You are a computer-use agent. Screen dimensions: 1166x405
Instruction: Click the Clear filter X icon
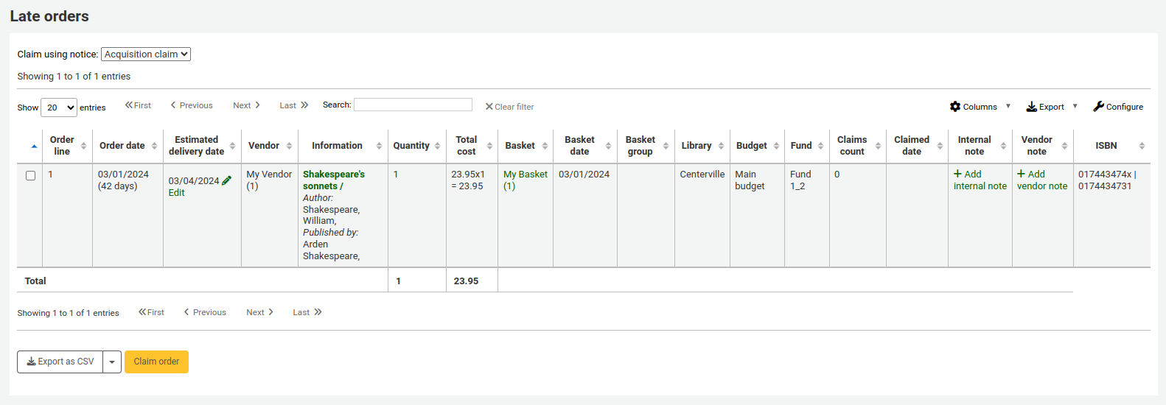pyautogui.click(x=489, y=107)
